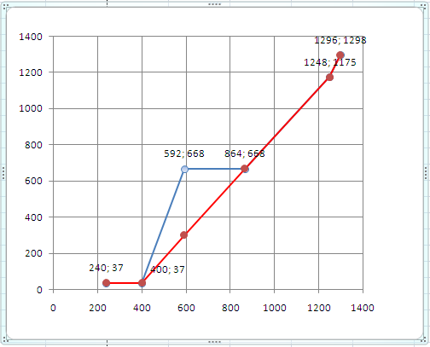Click the red marker at 1248; 1175
This screenshot has width=430, height=347.
pos(329,78)
